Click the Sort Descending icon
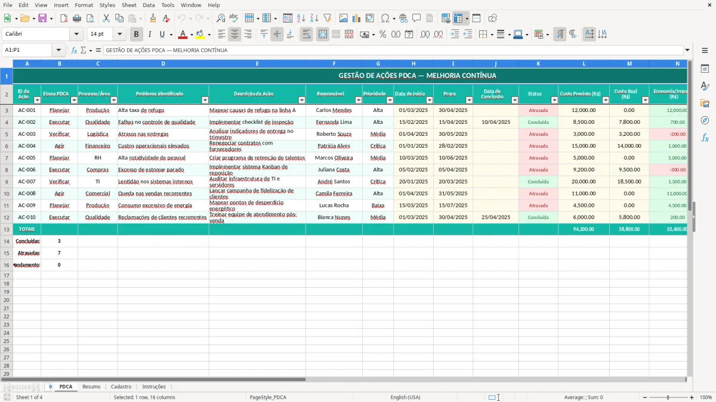716x402 pixels. 314,18
